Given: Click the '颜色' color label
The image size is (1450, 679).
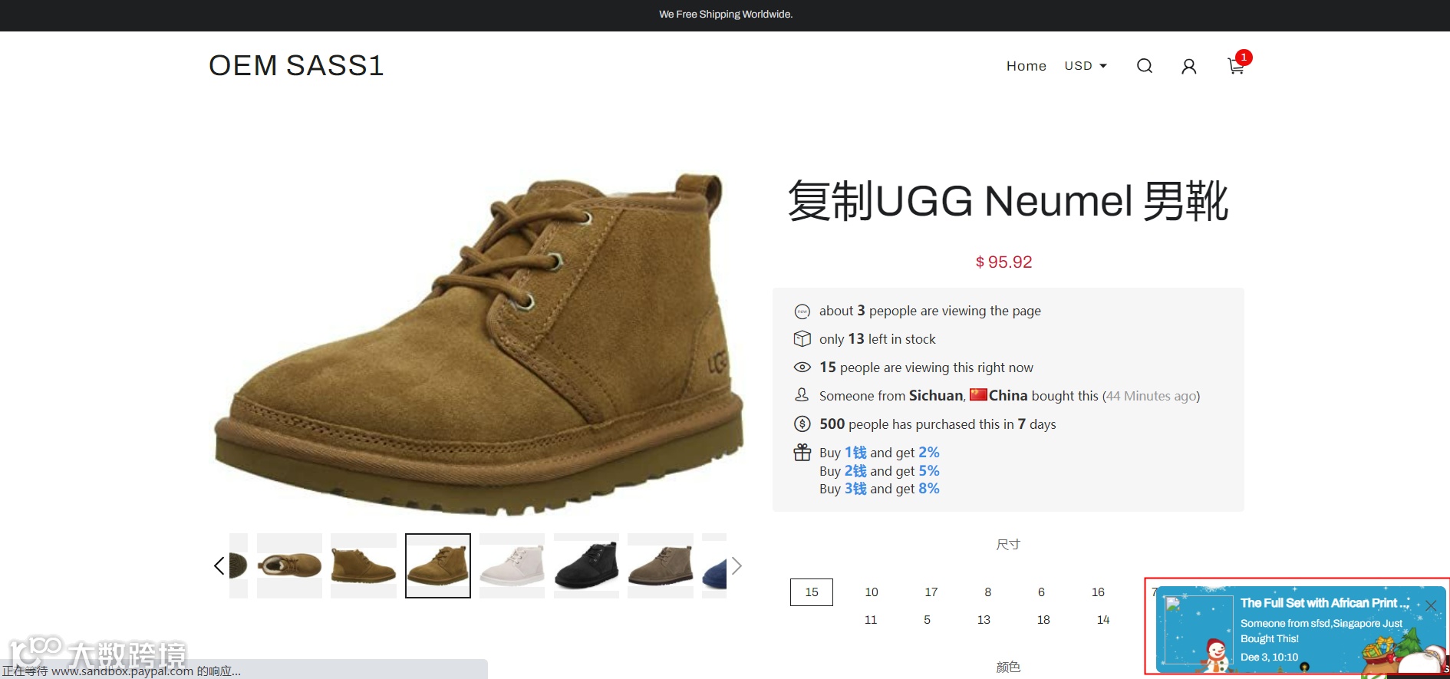Looking at the screenshot, I should coord(1008,667).
